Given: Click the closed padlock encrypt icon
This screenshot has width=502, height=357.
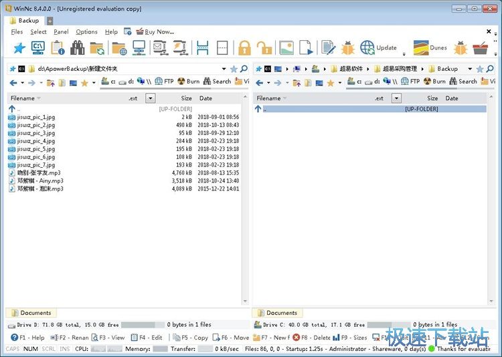Looking at the screenshot, I should (x=244, y=47).
